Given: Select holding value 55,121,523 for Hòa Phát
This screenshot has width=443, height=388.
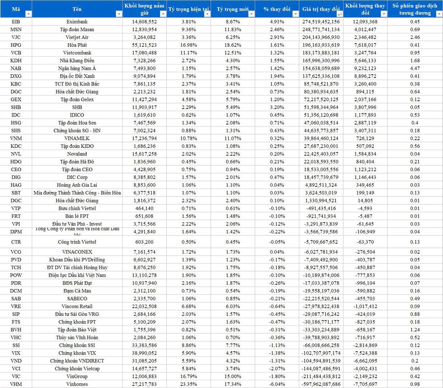Looking at the screenshot, I should point(144,45).
